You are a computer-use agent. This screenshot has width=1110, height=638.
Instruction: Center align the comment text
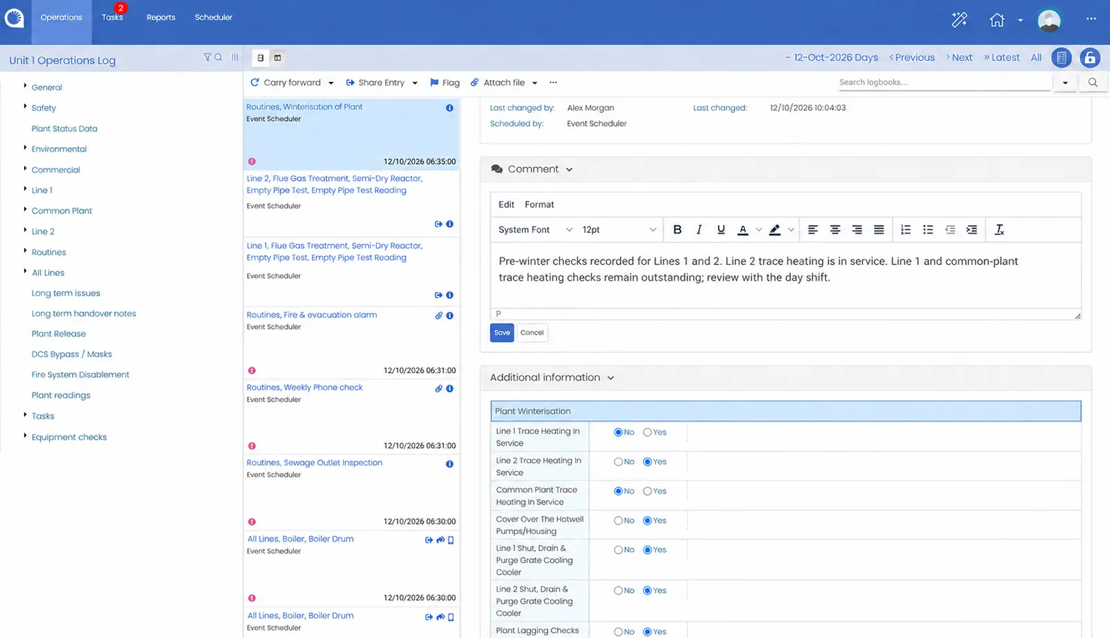point(835,230)
